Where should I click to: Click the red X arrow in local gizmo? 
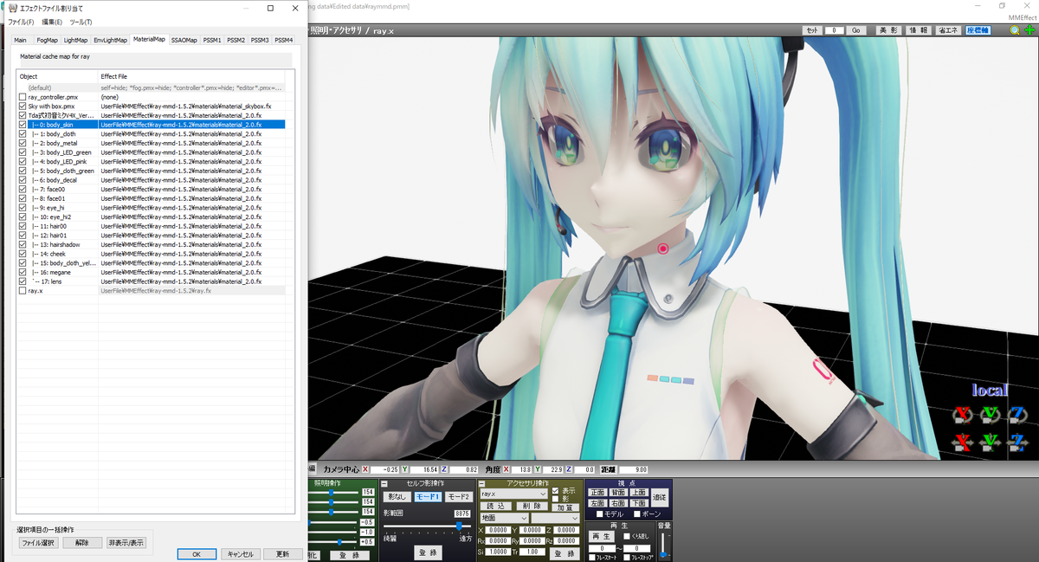click(962, 442)
